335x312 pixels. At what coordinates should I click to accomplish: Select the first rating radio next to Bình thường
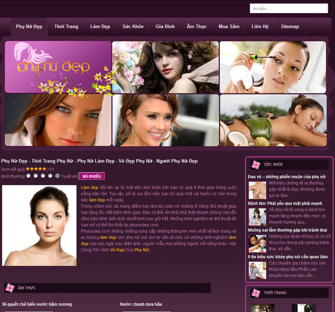(29, 176)
